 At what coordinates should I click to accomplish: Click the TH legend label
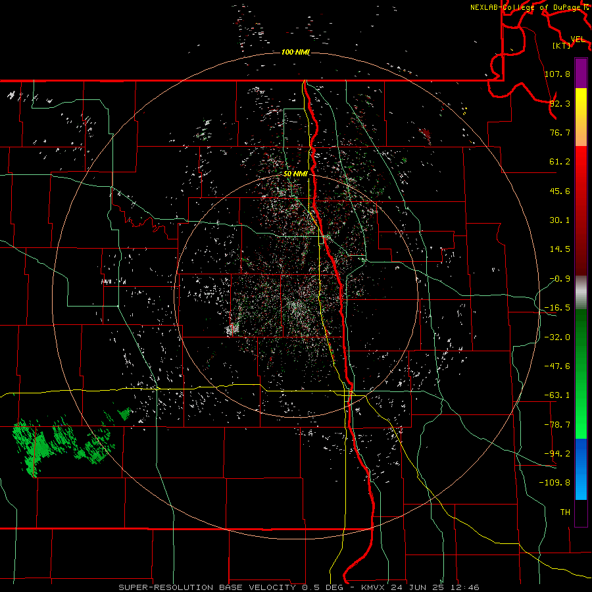565,512
